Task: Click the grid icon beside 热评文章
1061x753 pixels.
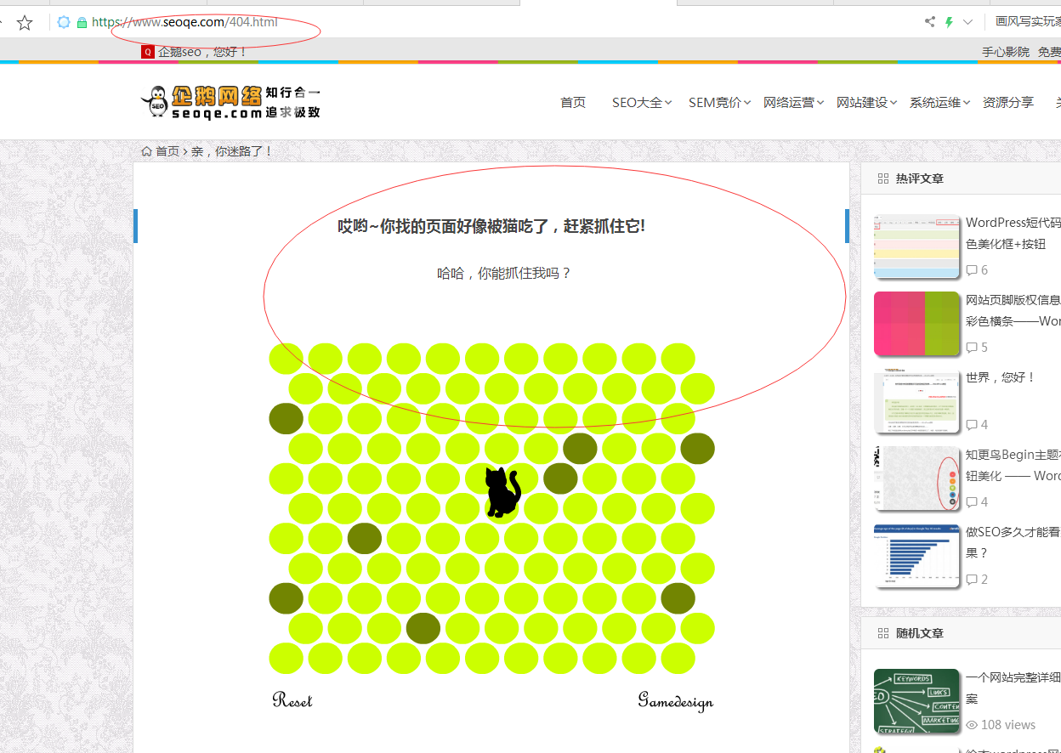Action: tap(882, 178)
